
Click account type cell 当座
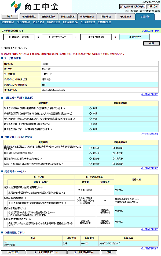(x=71, y=244)
